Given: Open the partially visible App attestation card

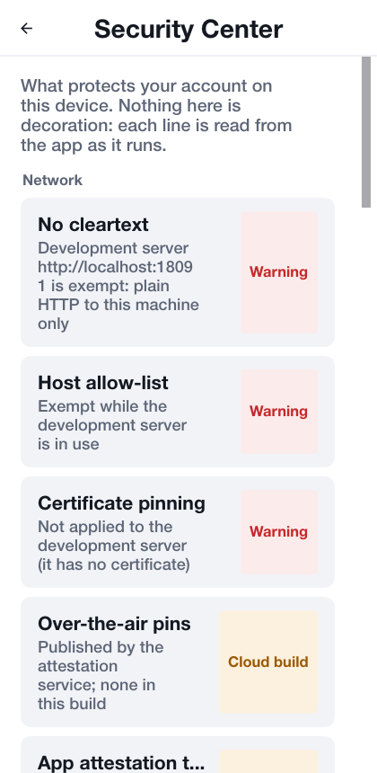Looking at the screenshot, I should (178, 755).
